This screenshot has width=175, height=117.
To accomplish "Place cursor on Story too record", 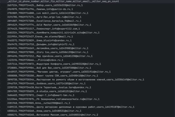I will tap(48, 52).
